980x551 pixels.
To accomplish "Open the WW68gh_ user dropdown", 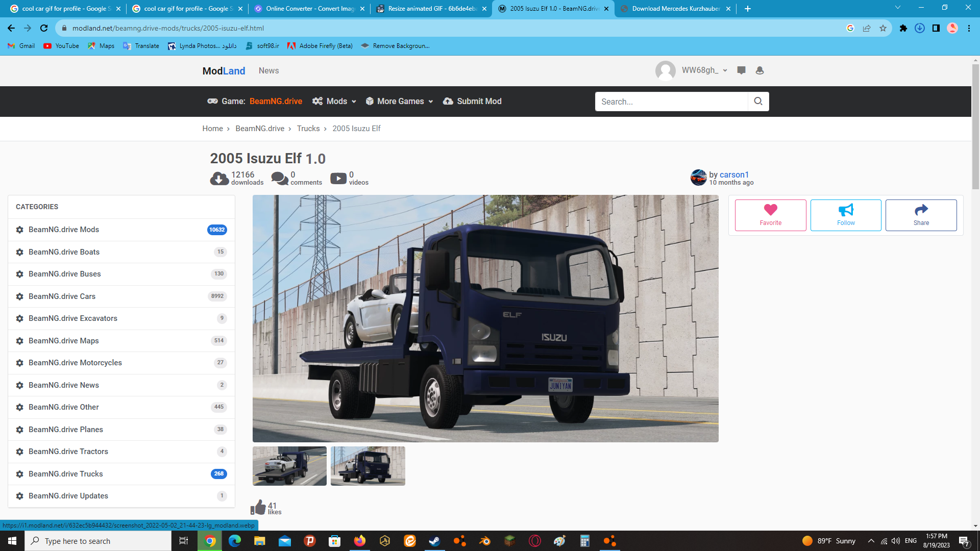I will (703, 70).
